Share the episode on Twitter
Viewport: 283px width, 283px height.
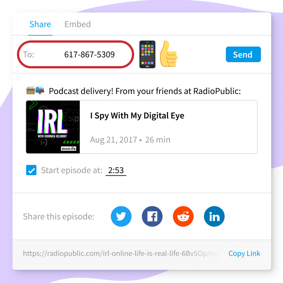(x=121, y=216)
